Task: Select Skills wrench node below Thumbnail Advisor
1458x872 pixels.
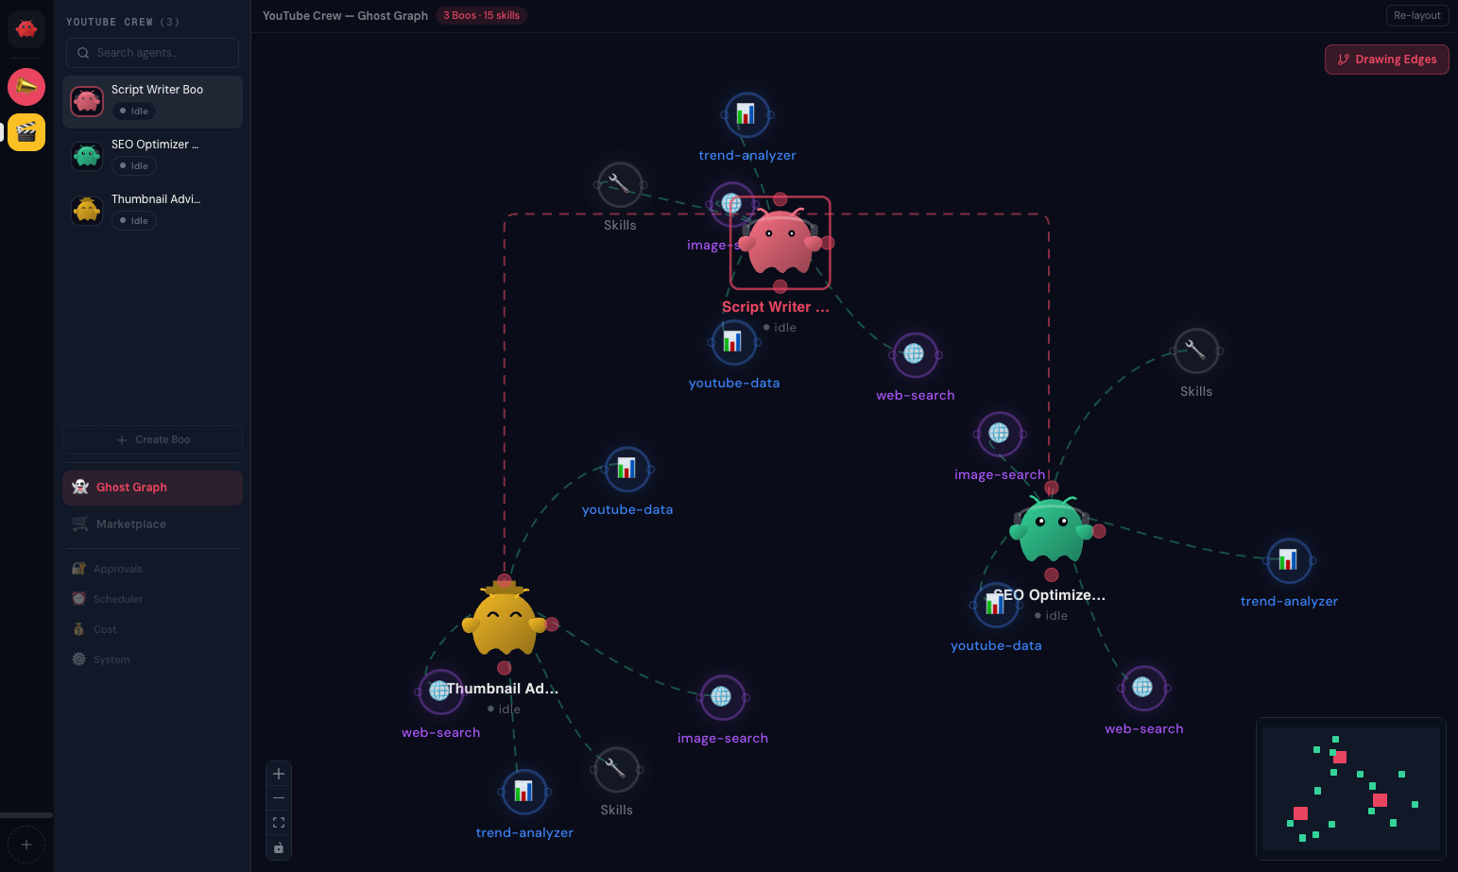Action: [x=616, y=770]
